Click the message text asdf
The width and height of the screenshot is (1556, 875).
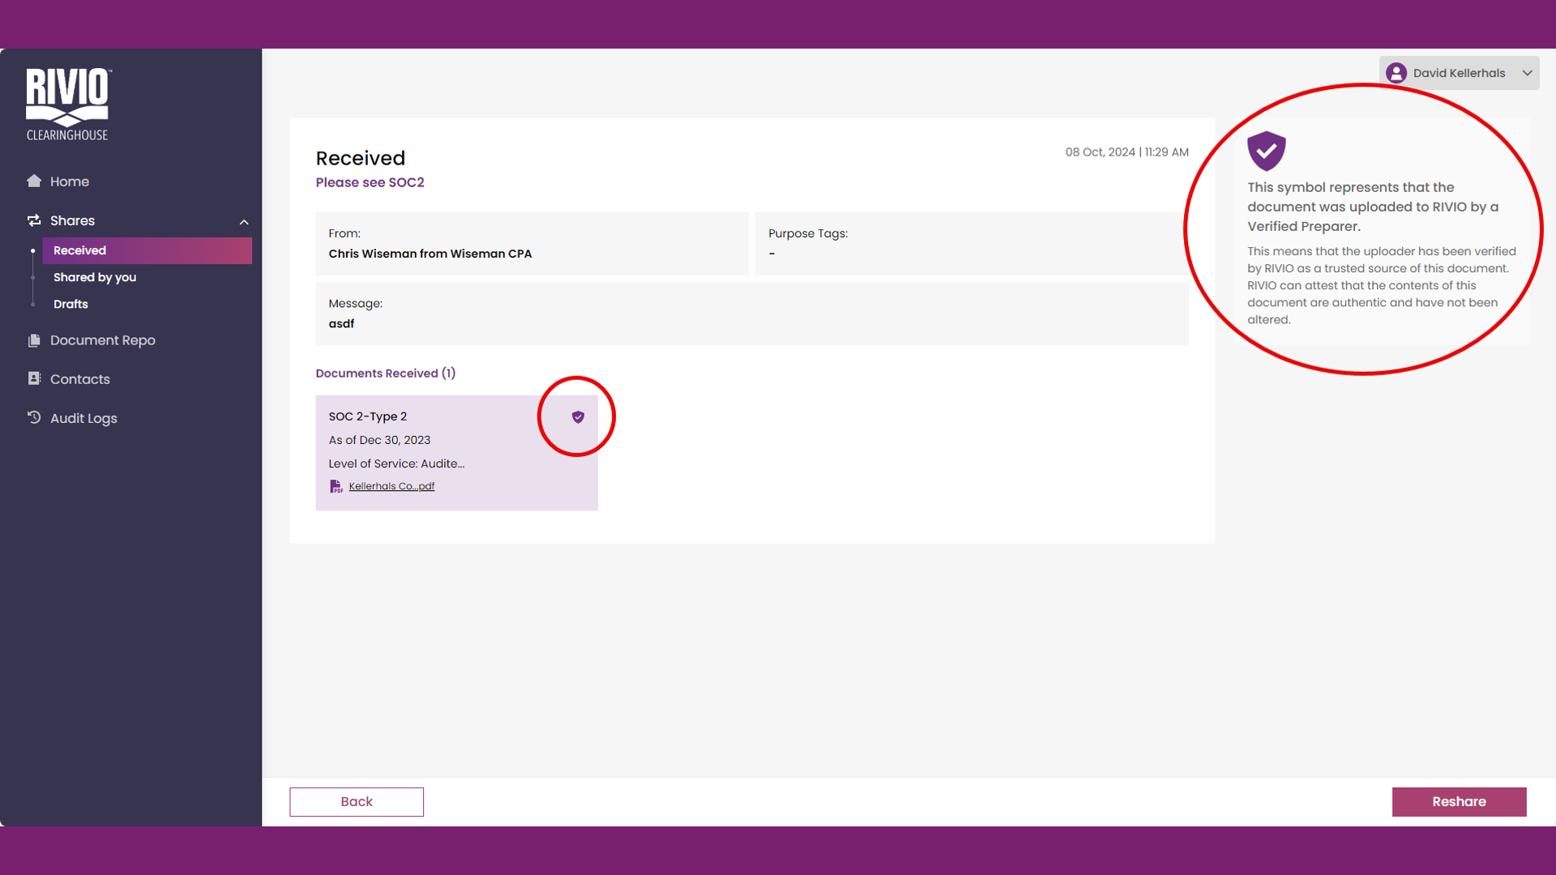pos(341,323)
